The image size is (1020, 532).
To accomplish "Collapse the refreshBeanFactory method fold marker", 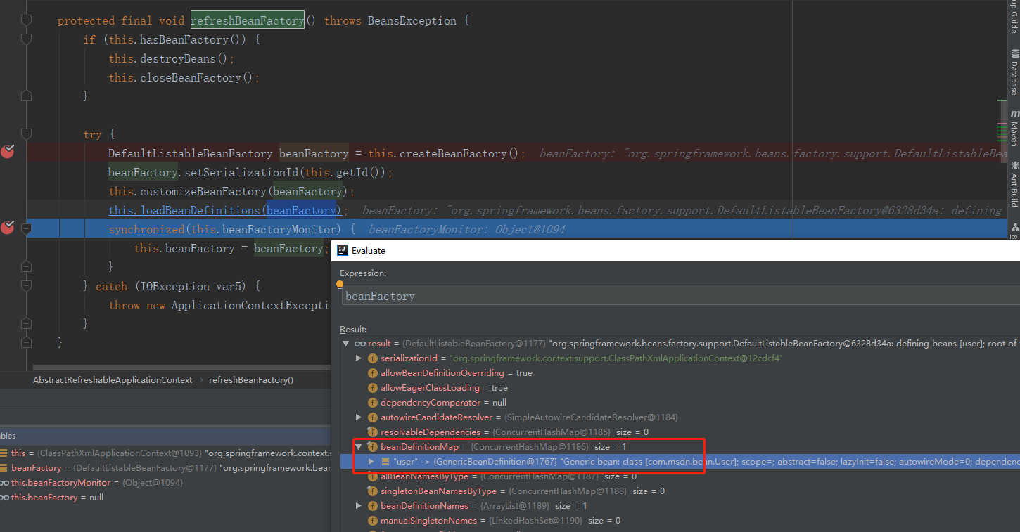I will click(27, 21).
